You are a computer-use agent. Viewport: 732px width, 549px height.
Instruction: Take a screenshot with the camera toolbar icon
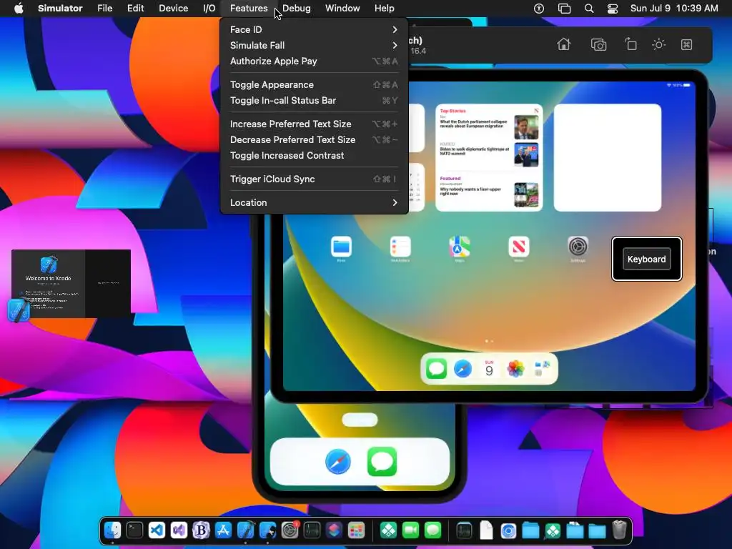(598, 45)
